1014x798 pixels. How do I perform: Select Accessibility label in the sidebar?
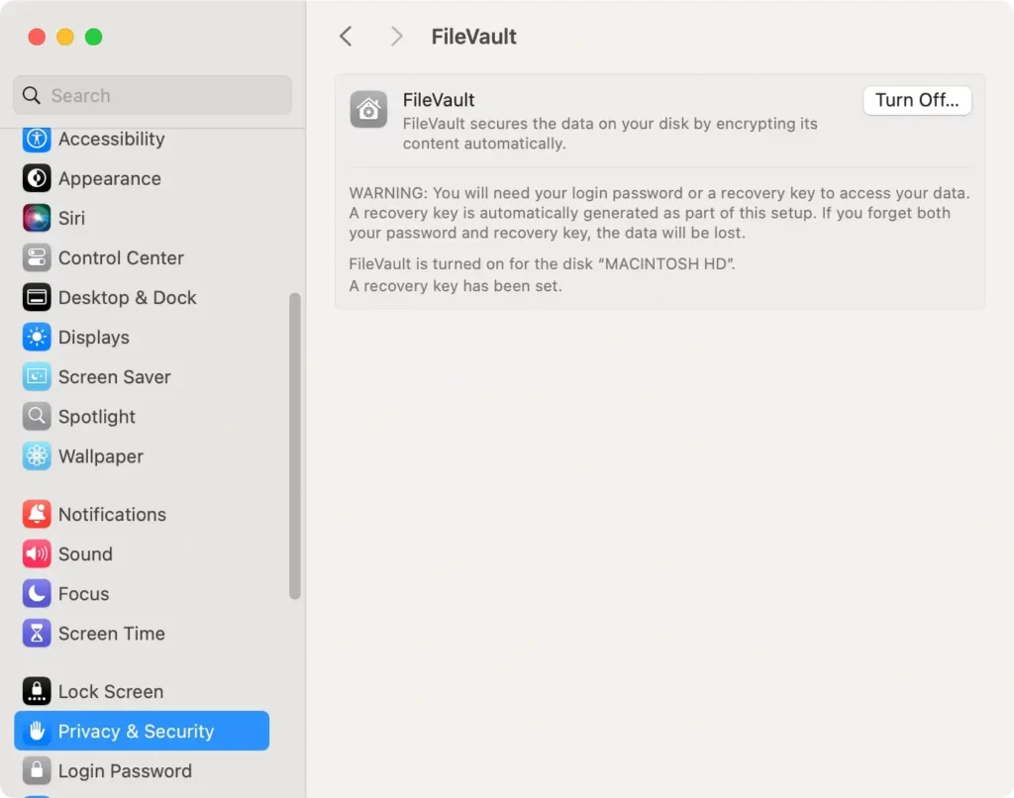112,139
